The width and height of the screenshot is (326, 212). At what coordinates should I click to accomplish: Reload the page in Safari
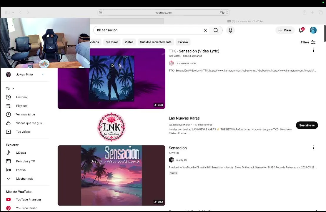click(227, 12)
